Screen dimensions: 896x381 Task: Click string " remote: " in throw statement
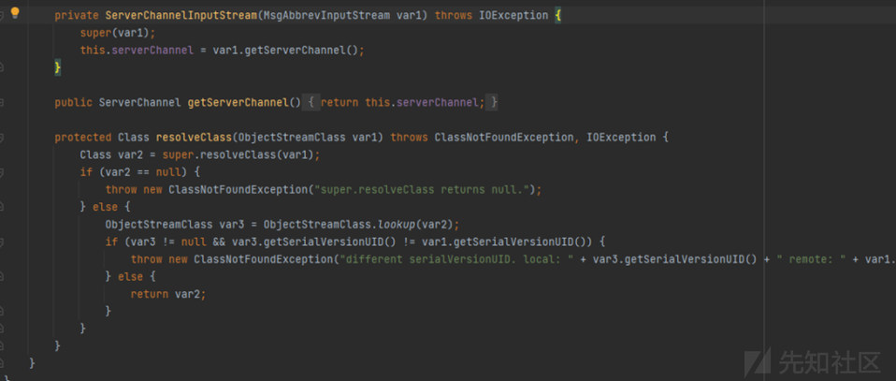(x=812, y=259)
